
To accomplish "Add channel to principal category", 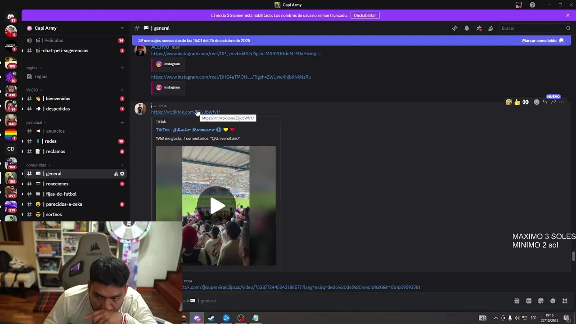I will pyautogui.click(x=122, y=122).
